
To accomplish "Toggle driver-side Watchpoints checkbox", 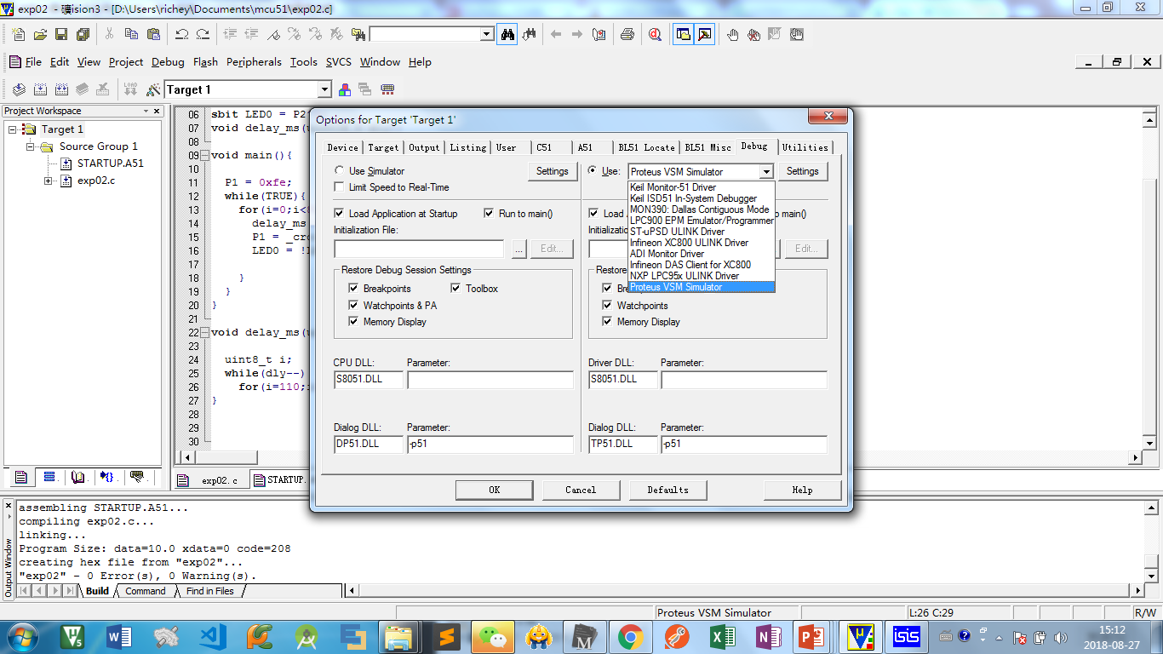I will click(608, 305).
